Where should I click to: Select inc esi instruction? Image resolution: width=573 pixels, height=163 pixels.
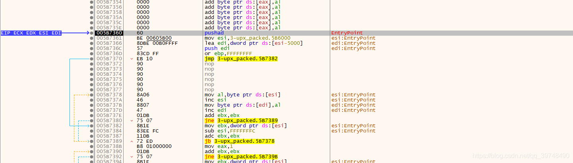click(216, 100)
